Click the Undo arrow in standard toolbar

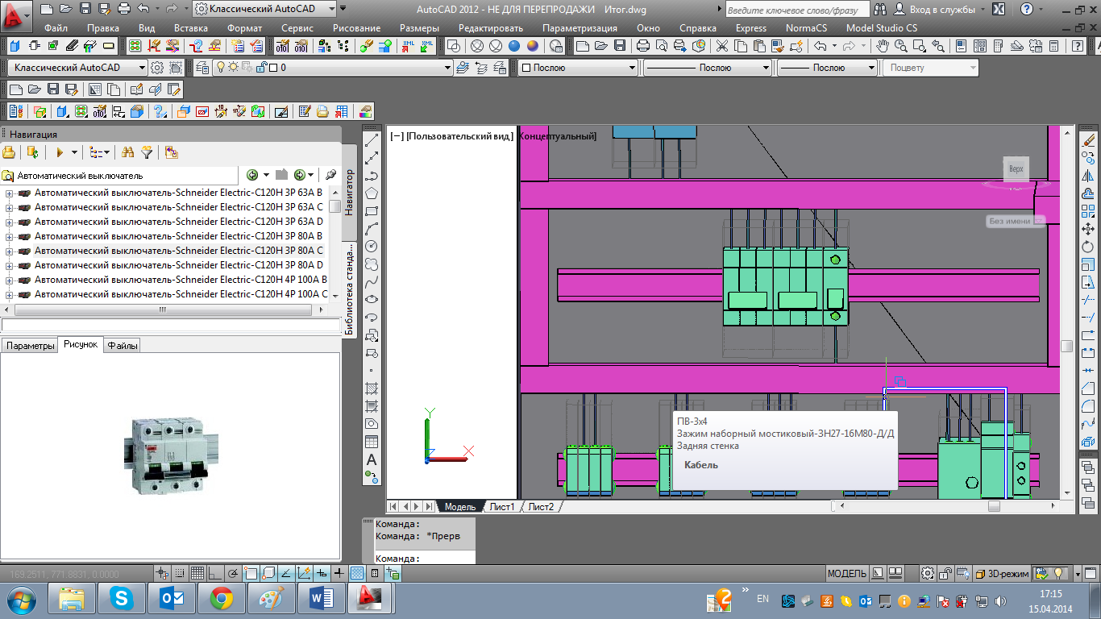pos(821,46)
